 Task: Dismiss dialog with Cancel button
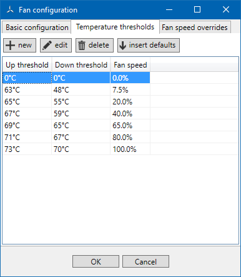145,261
